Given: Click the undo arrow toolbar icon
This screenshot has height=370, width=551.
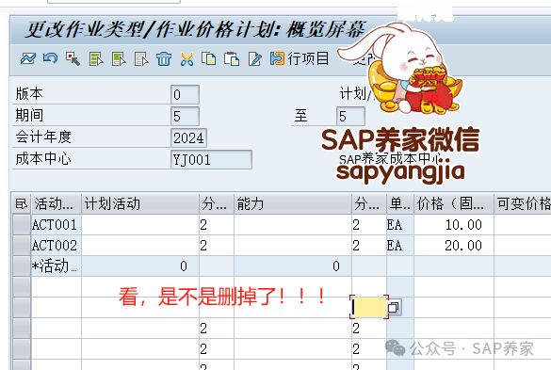Looking at the screenshot, I should coord(50,58).
